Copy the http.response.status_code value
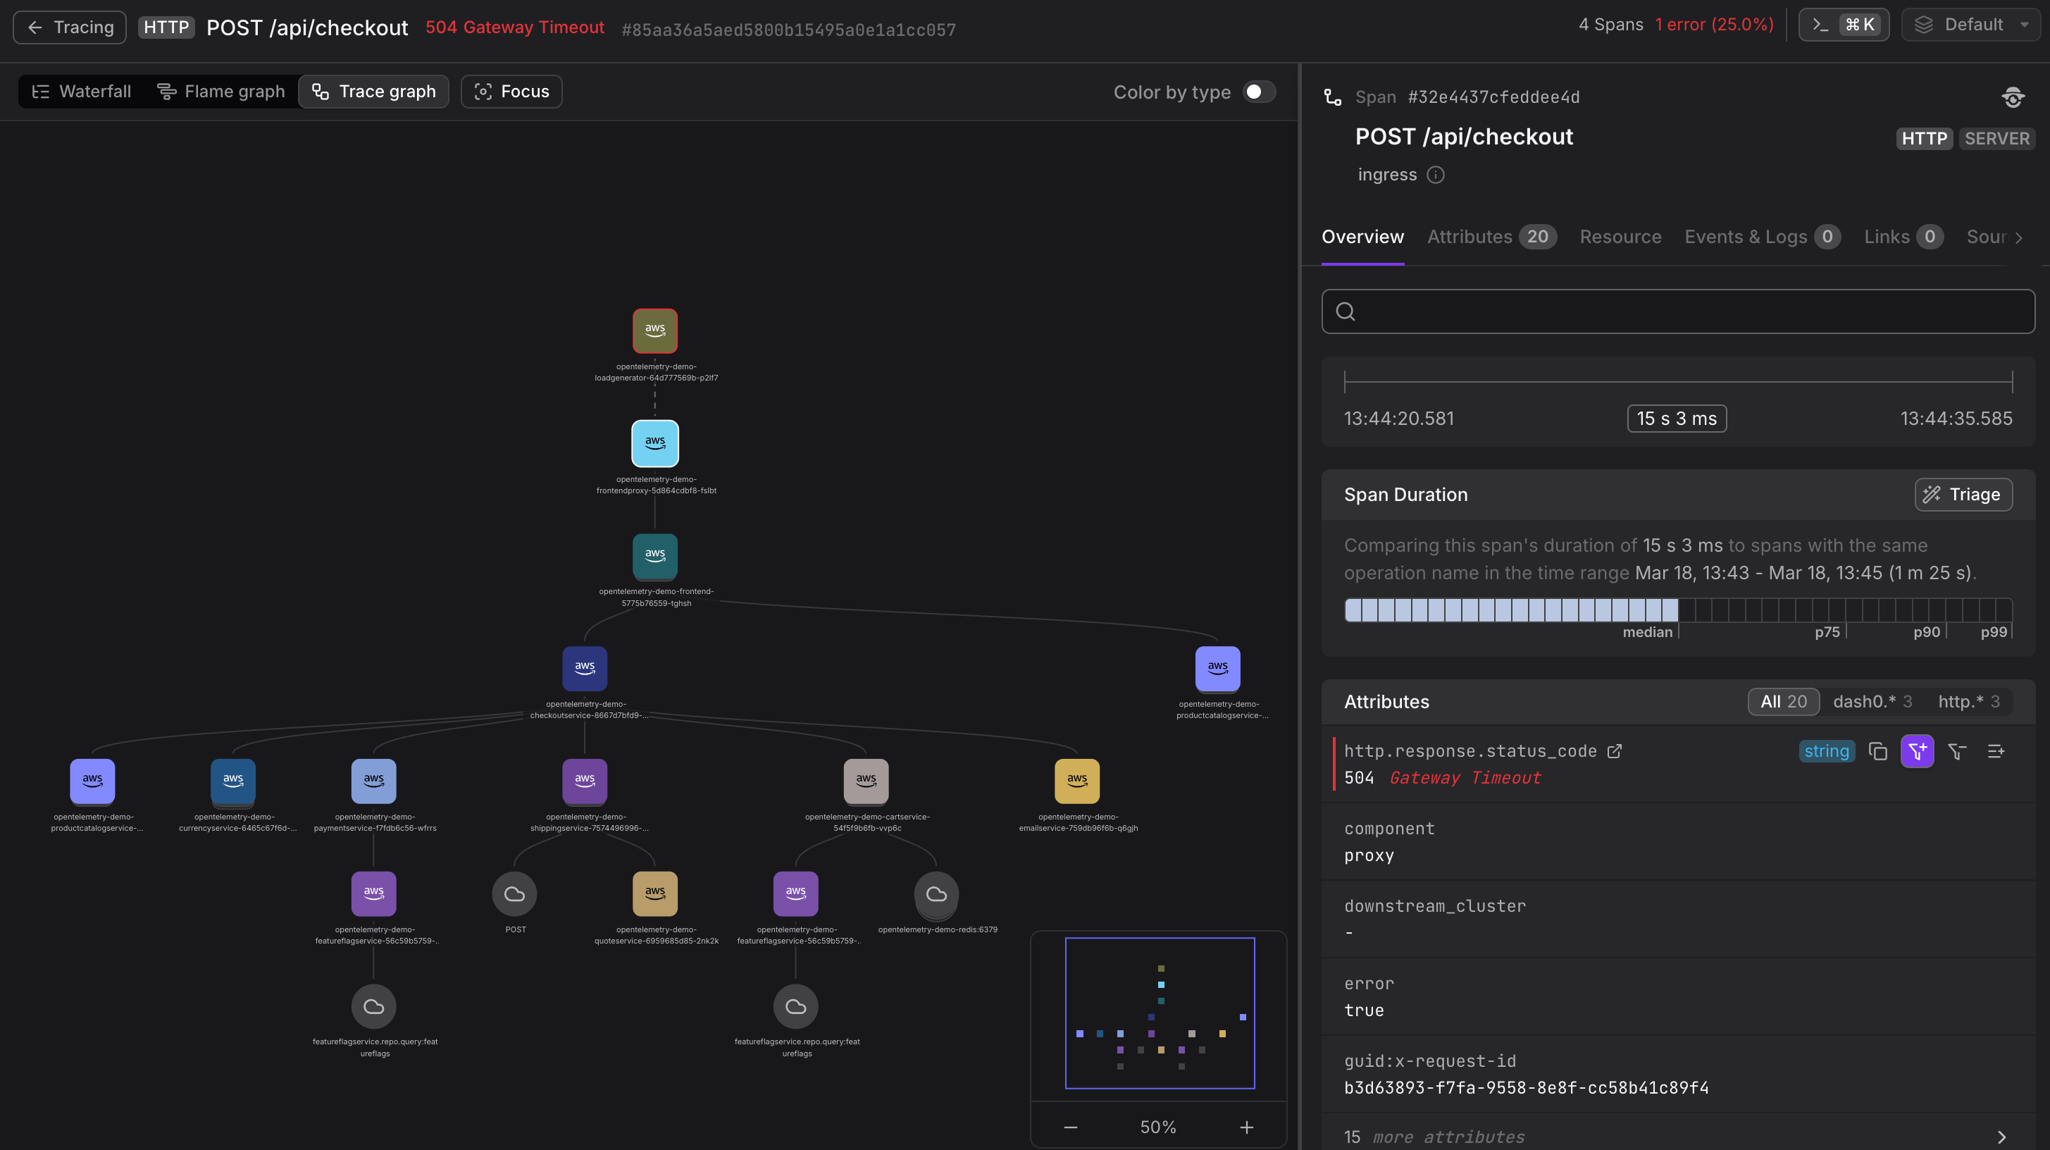 tap(1878, 750)
